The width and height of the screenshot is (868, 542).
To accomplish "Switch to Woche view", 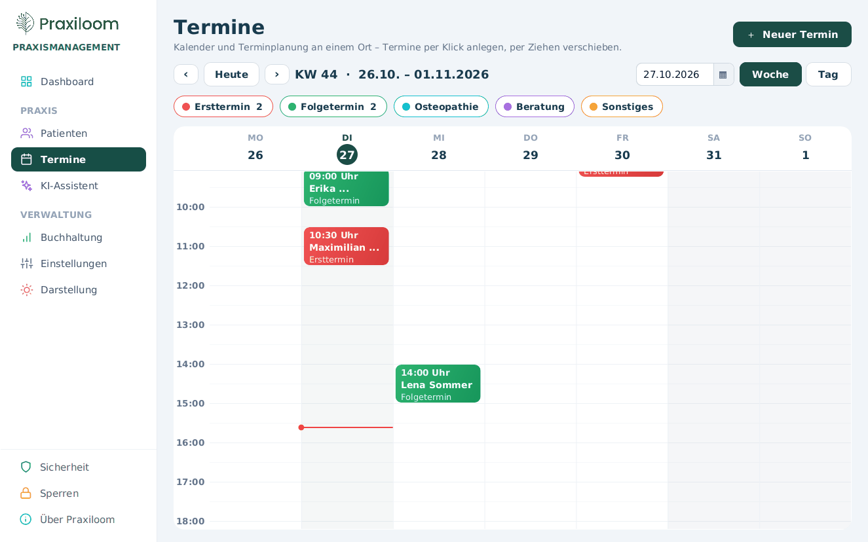I will click(x=770, y=75).
